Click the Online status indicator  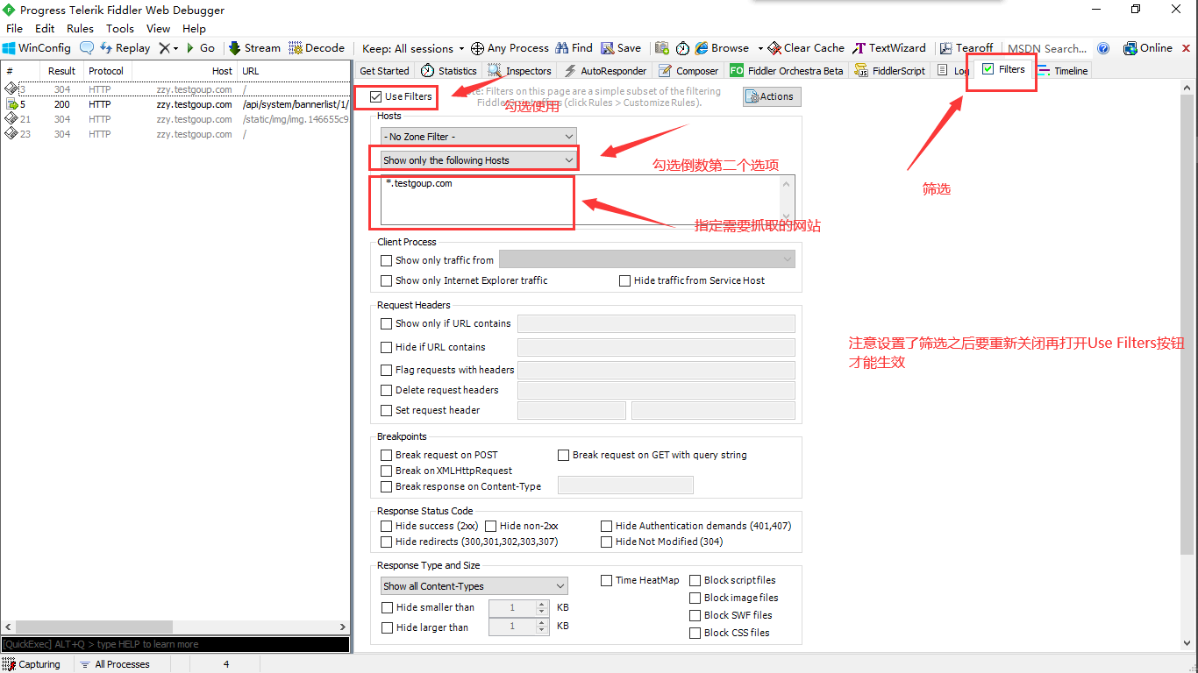coord(1147,48)
